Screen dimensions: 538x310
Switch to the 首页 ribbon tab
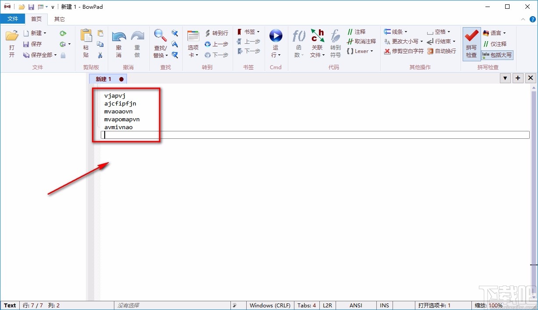(x=36, y=19)
